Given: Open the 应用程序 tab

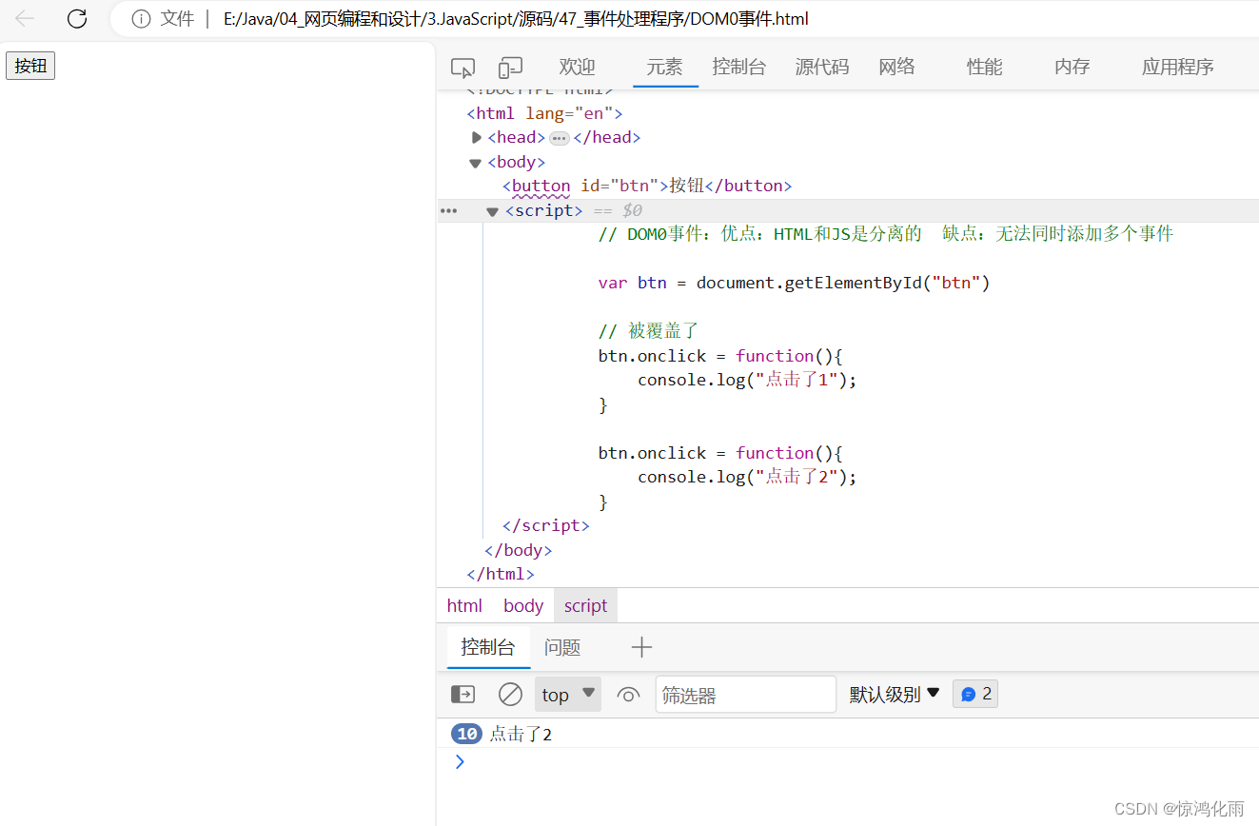Looking at the screenshot, I should pyautogui.click(x=1178, y=67).
